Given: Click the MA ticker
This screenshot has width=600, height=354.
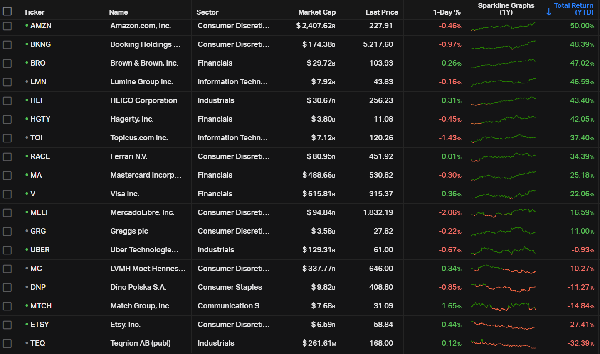Looking at the screenshot, I should [x=36, y=175].
